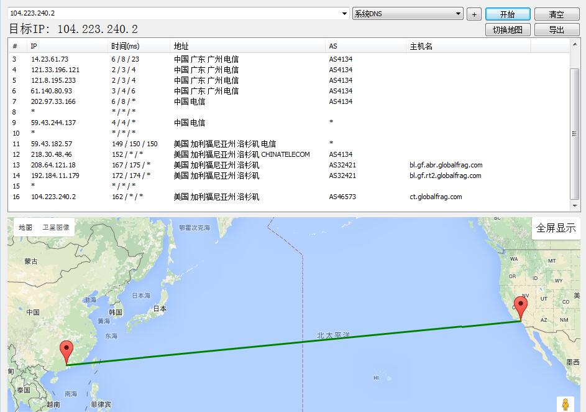This screenshot has width=586, height=412.
Task: Click hop number 8 timeout row
Action: (288, 112)
